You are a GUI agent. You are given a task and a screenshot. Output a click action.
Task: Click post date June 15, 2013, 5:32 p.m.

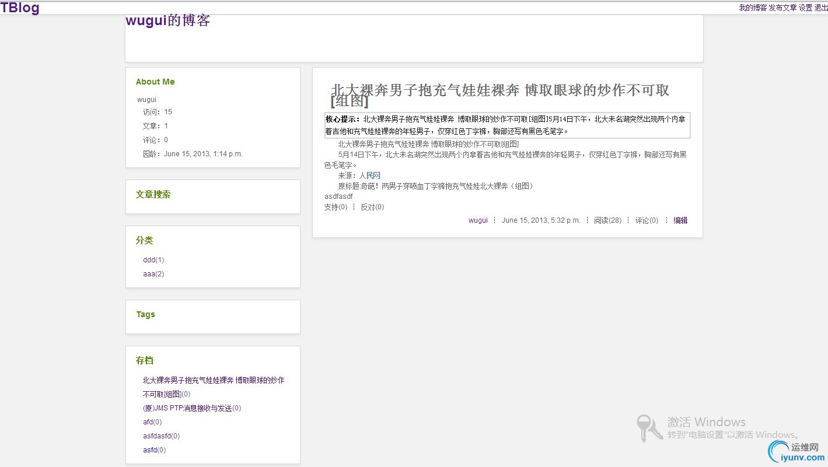[541, 220]
